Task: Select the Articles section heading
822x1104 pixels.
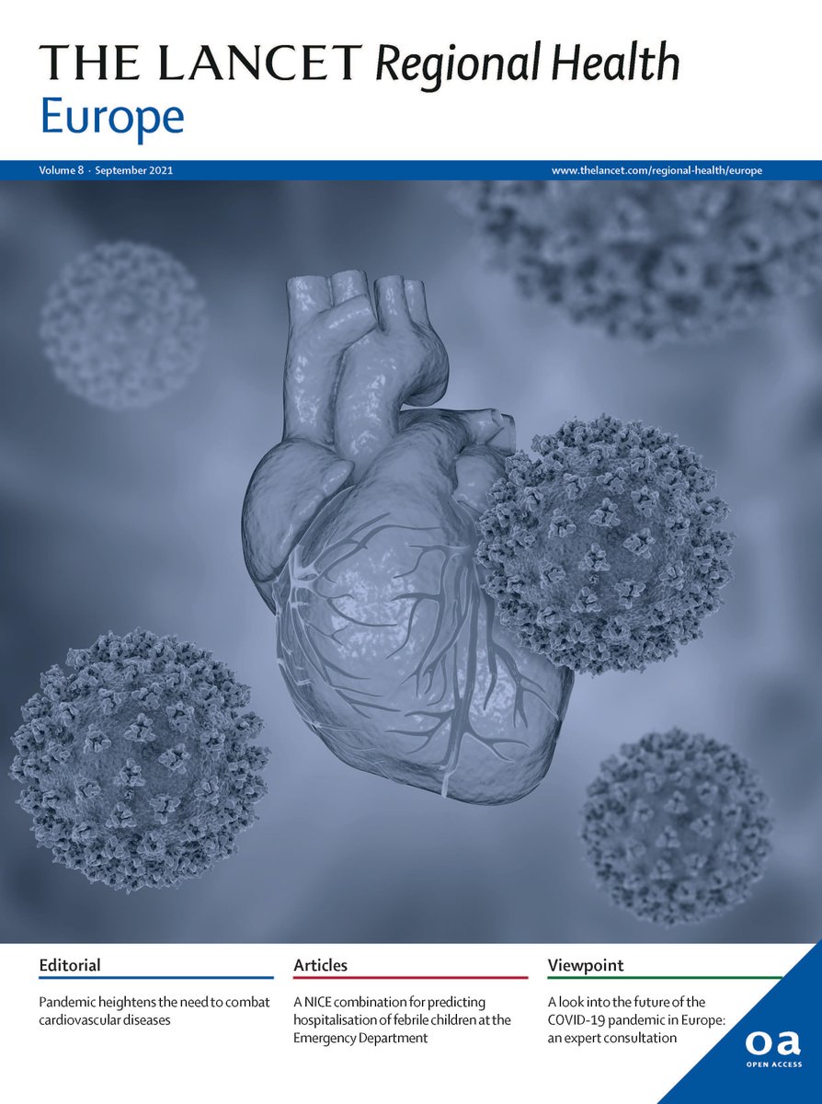Action: 321,965
